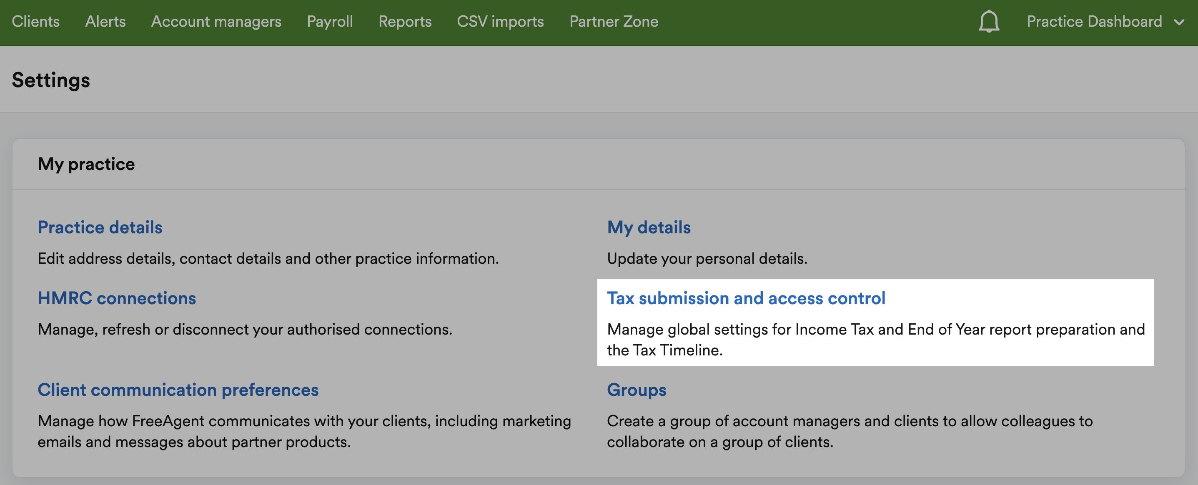1198x485 pixels.
Task: Open Client communication preferences link
Action: pyautogui.click(x=178, y=390)
